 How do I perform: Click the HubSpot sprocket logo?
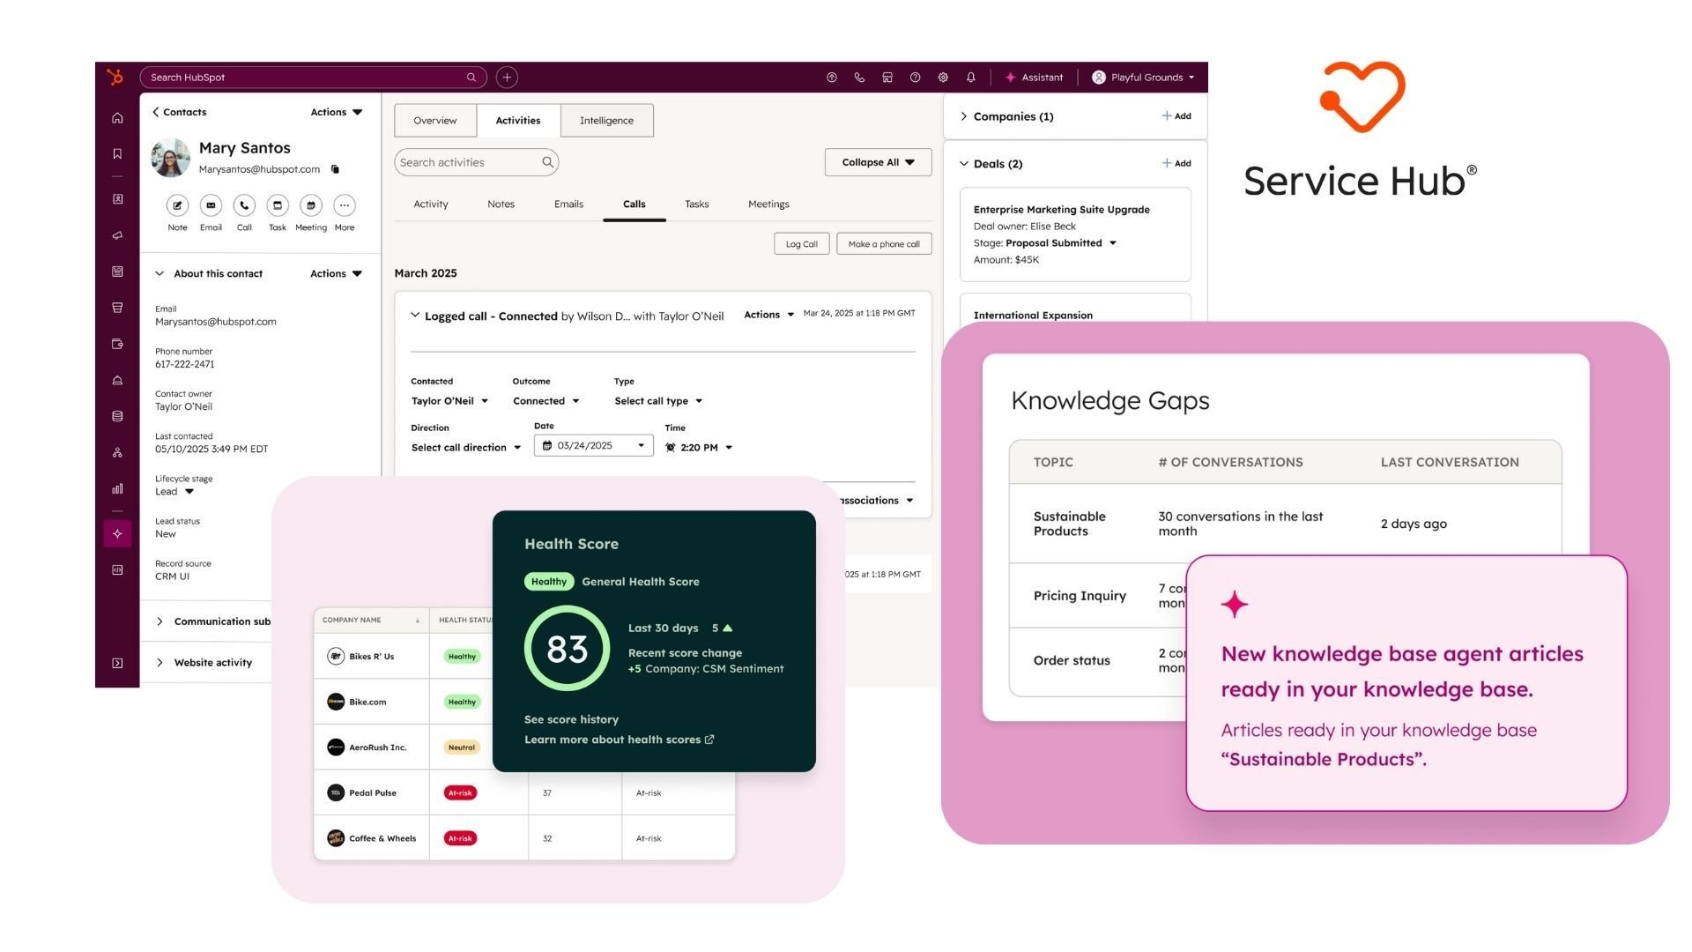tap(115, 78)
